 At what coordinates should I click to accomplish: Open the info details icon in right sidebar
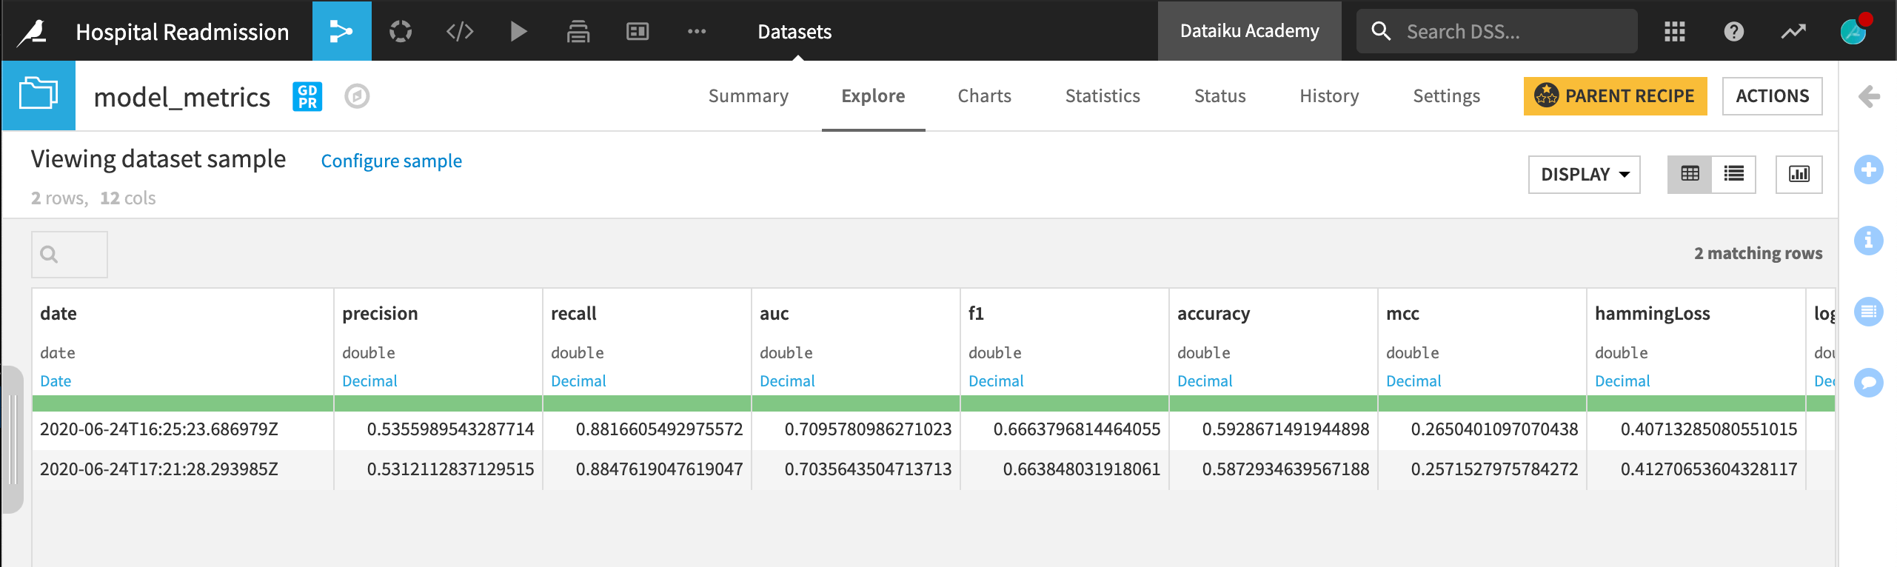(1869, 241)
